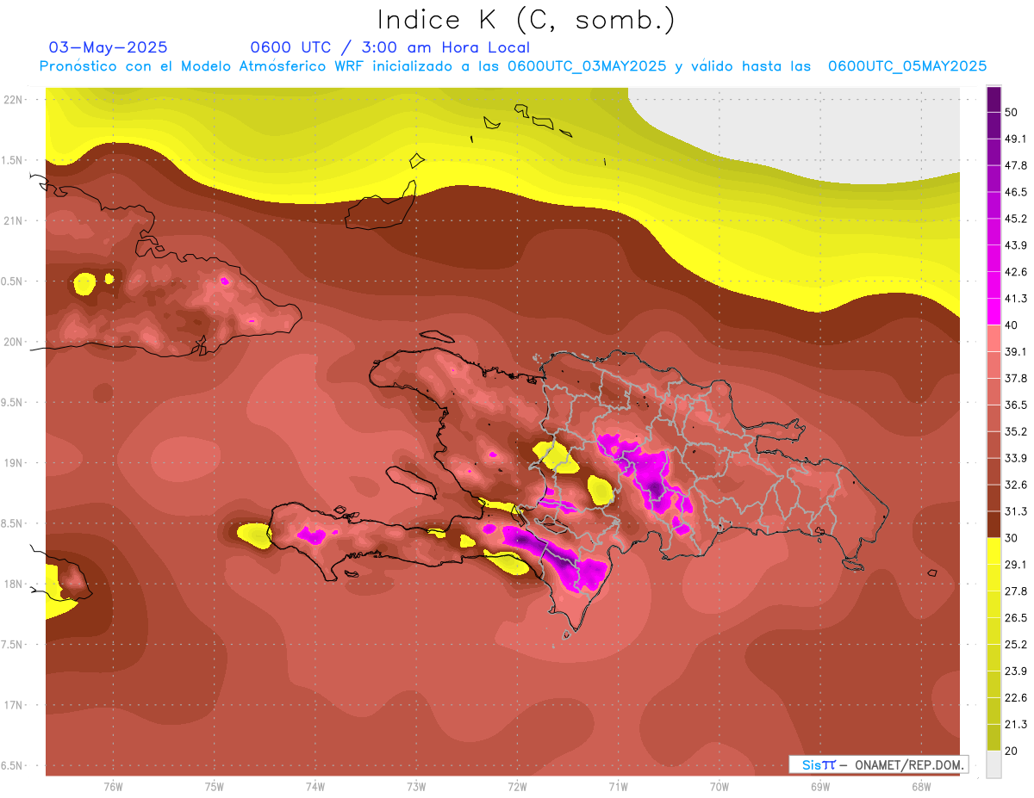The width and height of the screenshot is (1034, 798).
Task: Pick the bright yellow legend band between 29.1 and 30
Action: [994, 551]
